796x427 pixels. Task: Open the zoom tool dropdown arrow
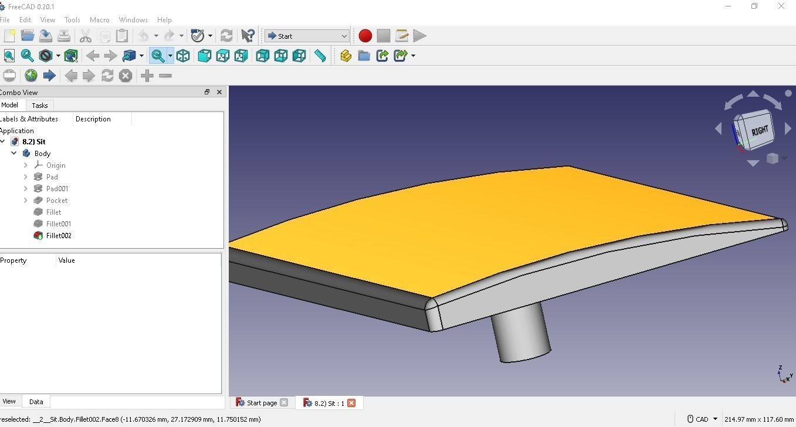point(170,56)
